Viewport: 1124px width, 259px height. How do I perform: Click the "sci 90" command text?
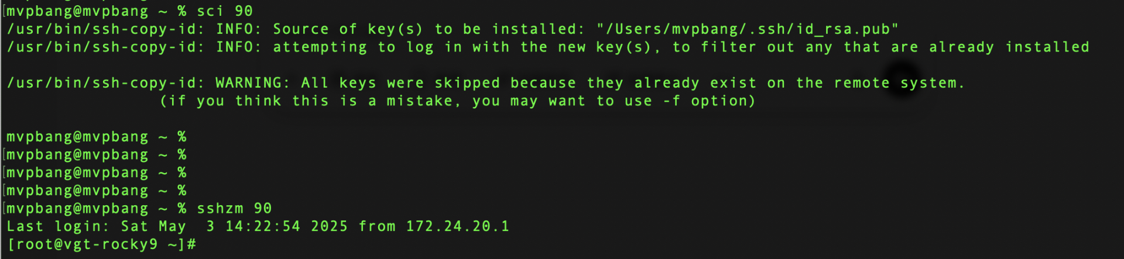pos(225,11)
